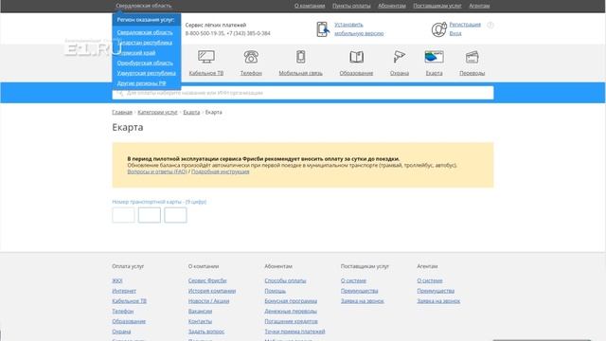Click the search magnifier icon in the search bar
606x341 pixels.
point(120,93)
